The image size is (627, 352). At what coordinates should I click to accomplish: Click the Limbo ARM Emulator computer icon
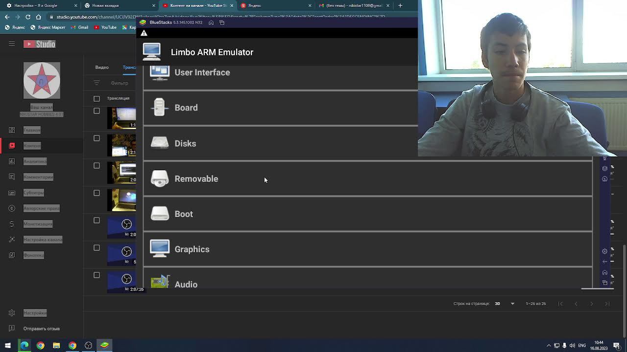click(152, 52)
